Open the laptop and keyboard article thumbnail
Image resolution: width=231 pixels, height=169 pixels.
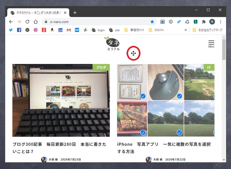coord(61,100)
